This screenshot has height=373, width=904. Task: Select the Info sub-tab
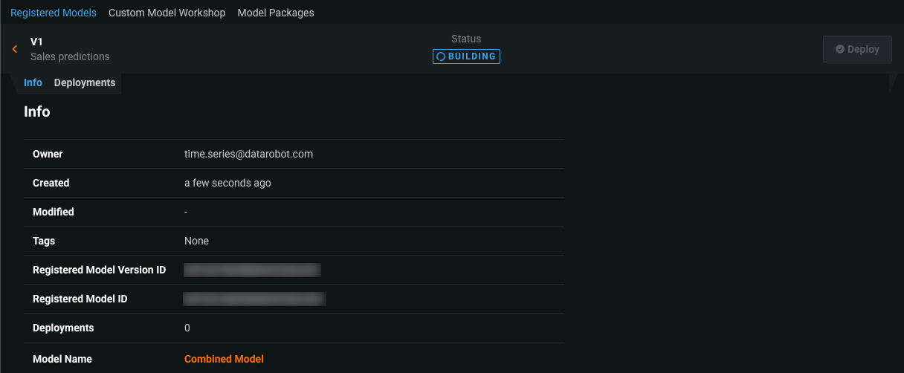pyautogui.click(x=33, y=82)
